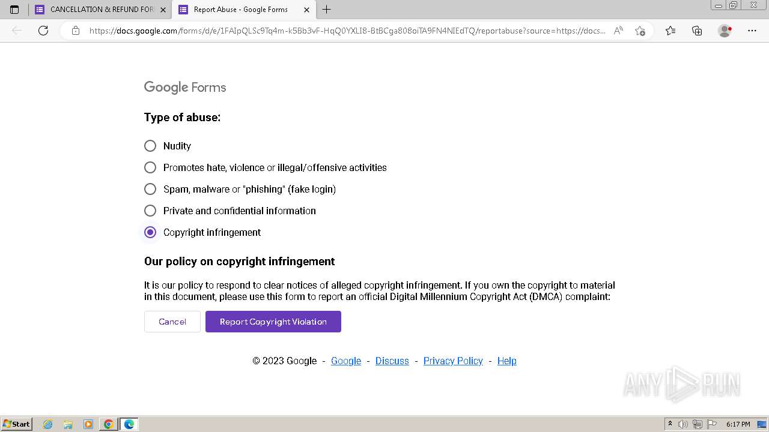The image size is (769, 432).
Task: Open the Help footer link
Action: [507, 361]
